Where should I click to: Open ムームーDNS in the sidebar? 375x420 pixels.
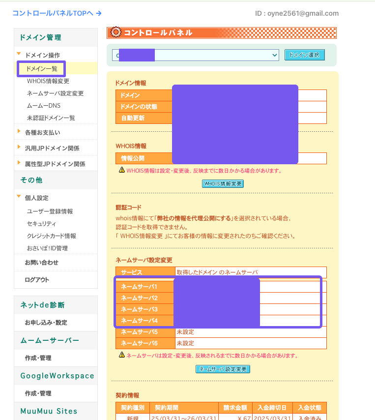(44, 106)
